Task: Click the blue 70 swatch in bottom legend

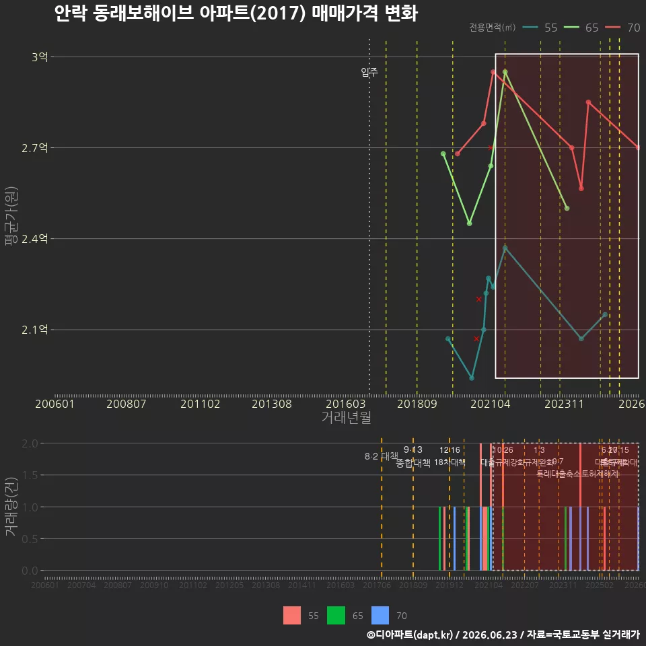Action: pos(380,616)
